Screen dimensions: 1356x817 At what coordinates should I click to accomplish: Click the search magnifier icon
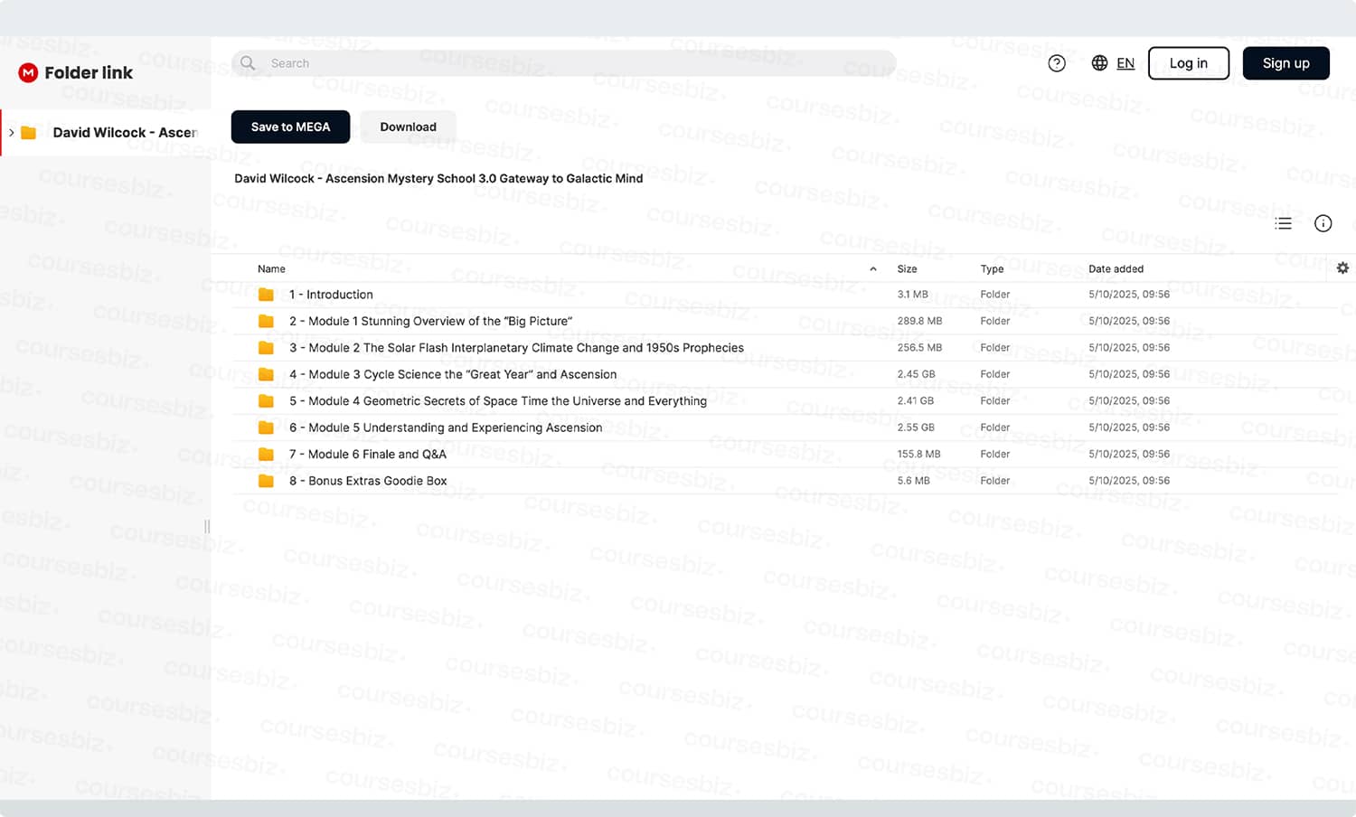coord(248,63)
